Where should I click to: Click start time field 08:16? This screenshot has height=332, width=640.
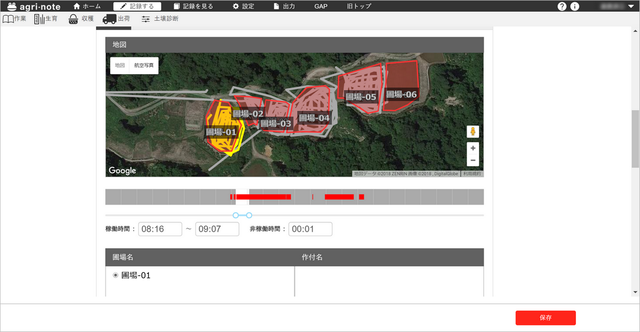(160, 229)
